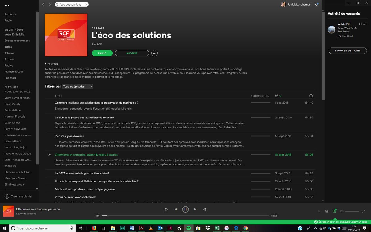Open the NOUVEAUTES JAZZ playlist

pyautogui.click(x=17, y=92)
